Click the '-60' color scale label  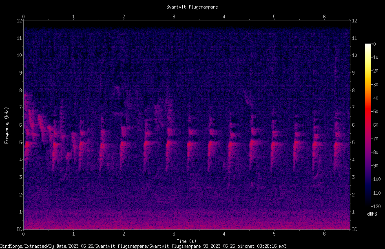tap(375, 125)
